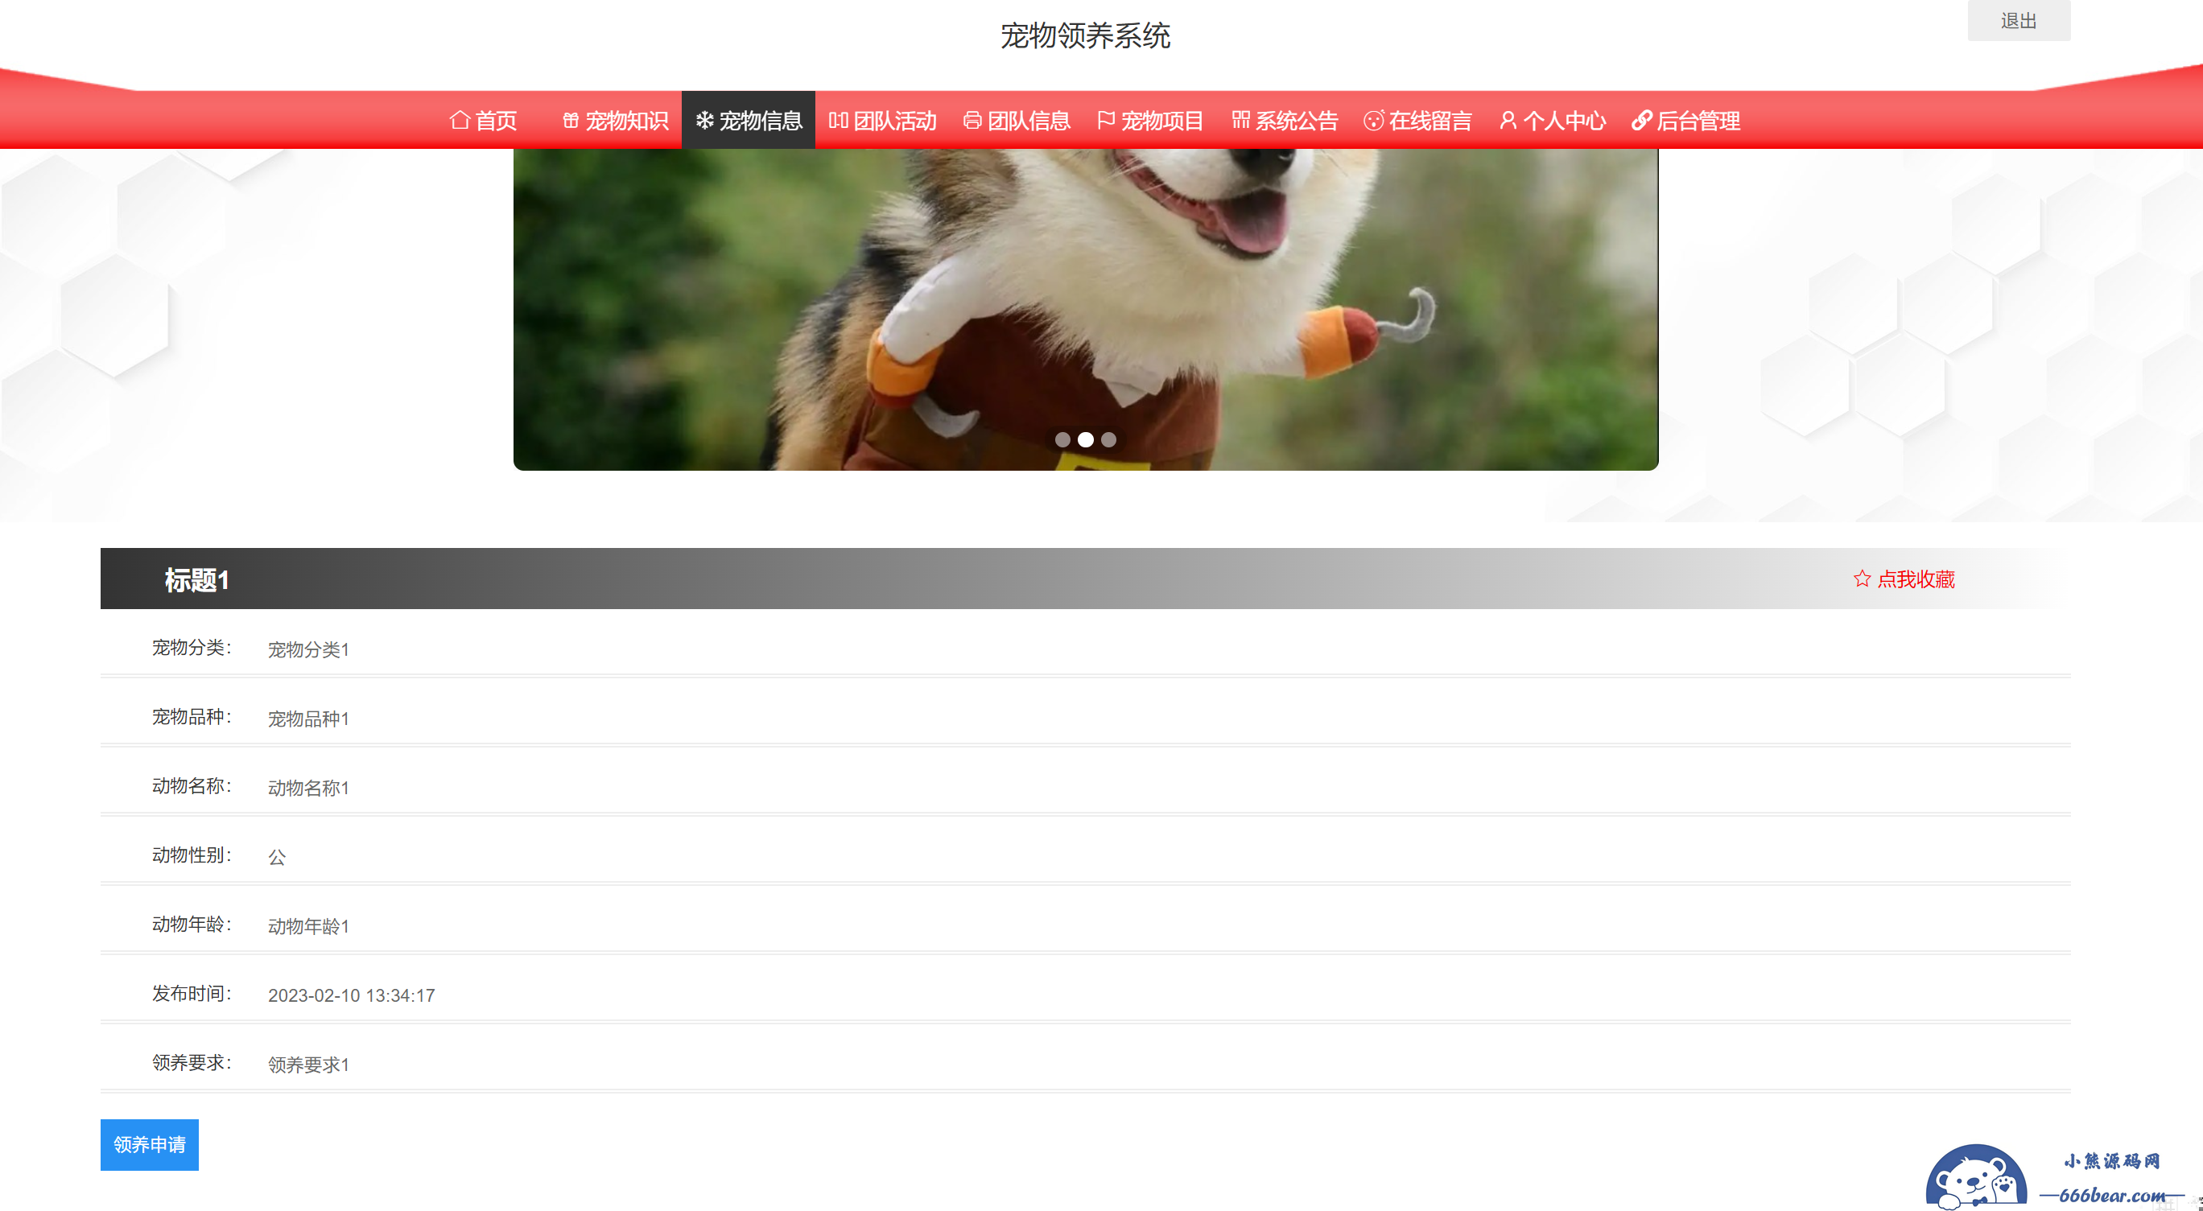Open 在线留言 from the navigation bar

coord(1418,121)
